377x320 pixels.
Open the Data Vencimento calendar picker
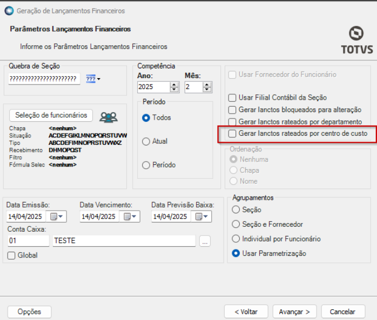click(x=129, y=217)
